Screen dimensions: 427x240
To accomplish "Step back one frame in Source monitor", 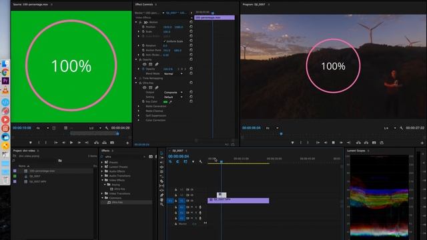I will [64, 143].
